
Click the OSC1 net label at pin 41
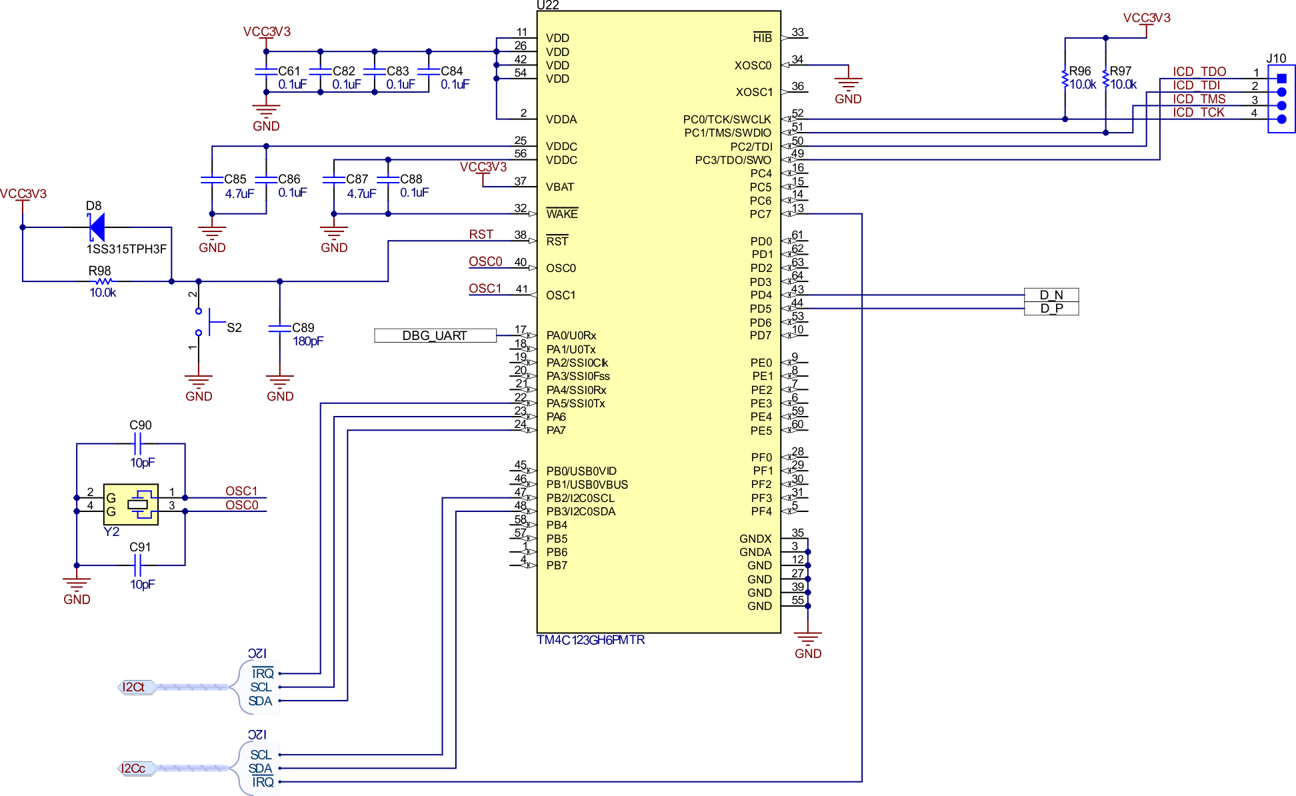tap(485, 288)
